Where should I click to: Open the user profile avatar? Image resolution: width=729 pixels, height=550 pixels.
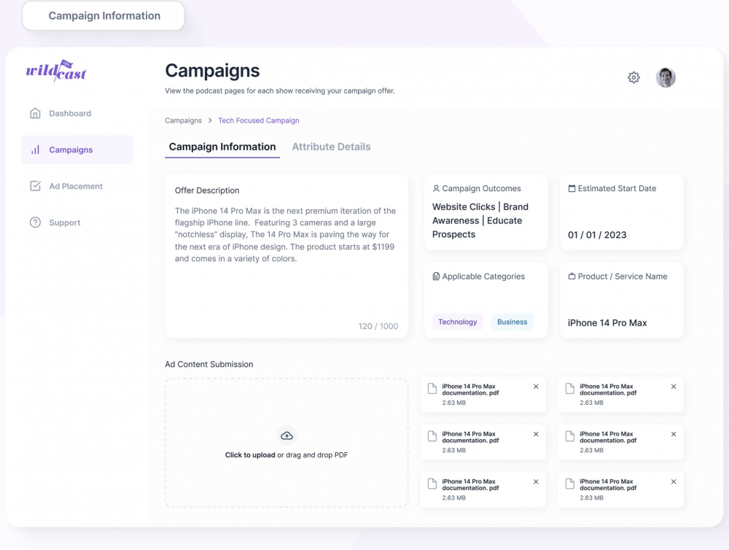click(666, 77)
